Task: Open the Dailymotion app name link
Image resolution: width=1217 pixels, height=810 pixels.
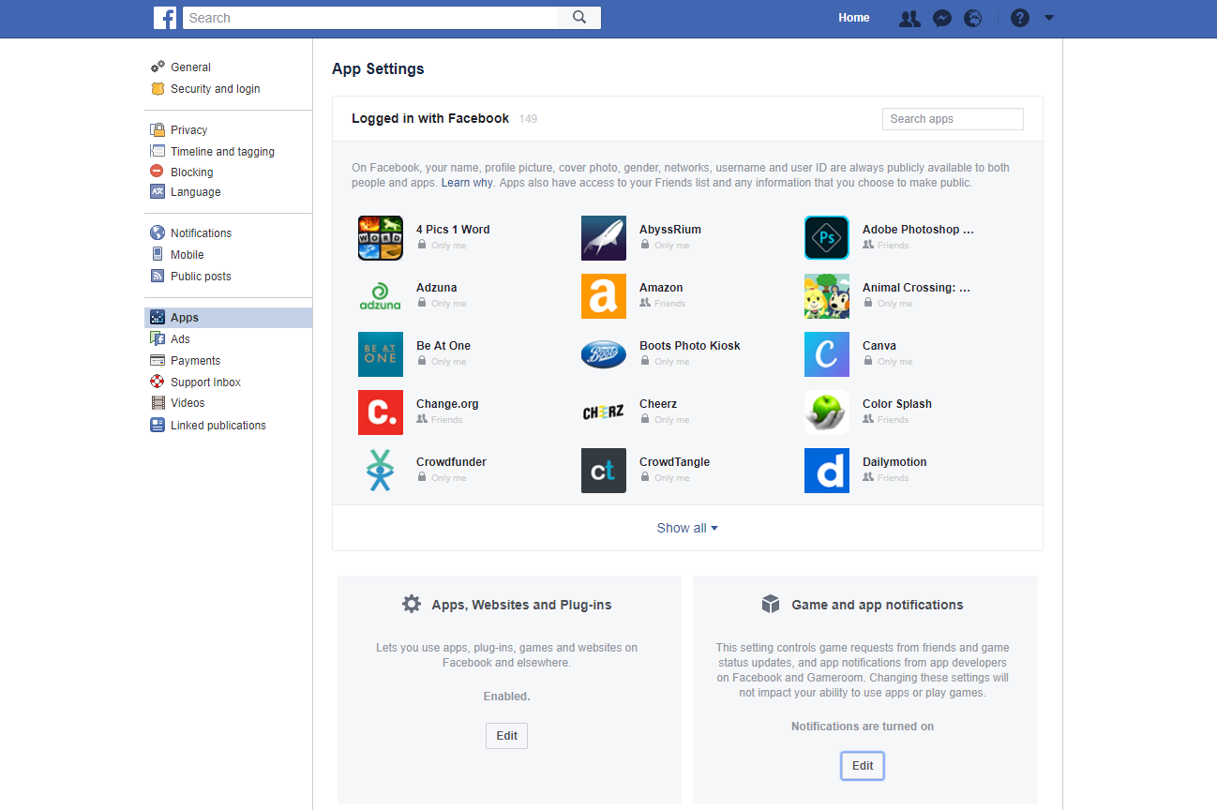Action: click(x=894, y=462)
